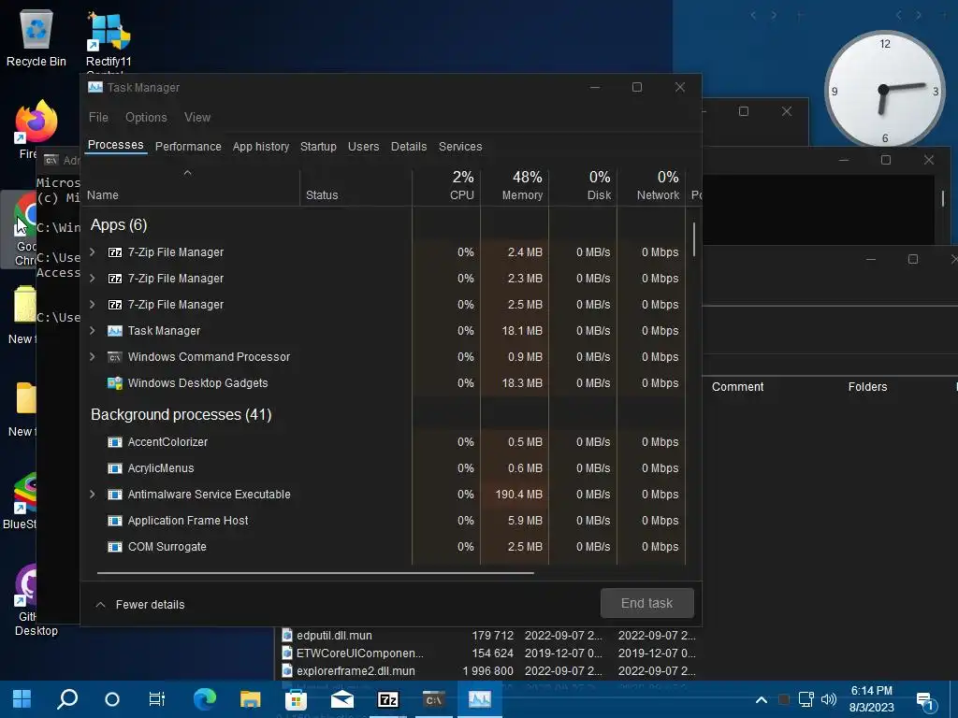This screenshot has width=958, height=718.
Task: Switch to 7-Zip on the taskbar
Action: coord(388,699)
